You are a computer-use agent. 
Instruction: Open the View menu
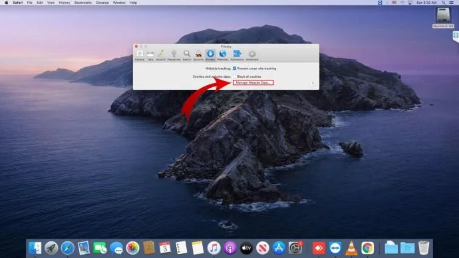coord(51,3)
